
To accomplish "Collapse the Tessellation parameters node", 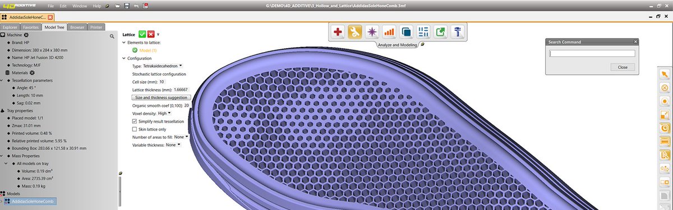I will tap(2, 80).
